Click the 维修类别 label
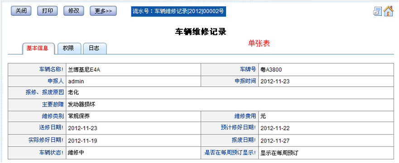 coord(53,116)
